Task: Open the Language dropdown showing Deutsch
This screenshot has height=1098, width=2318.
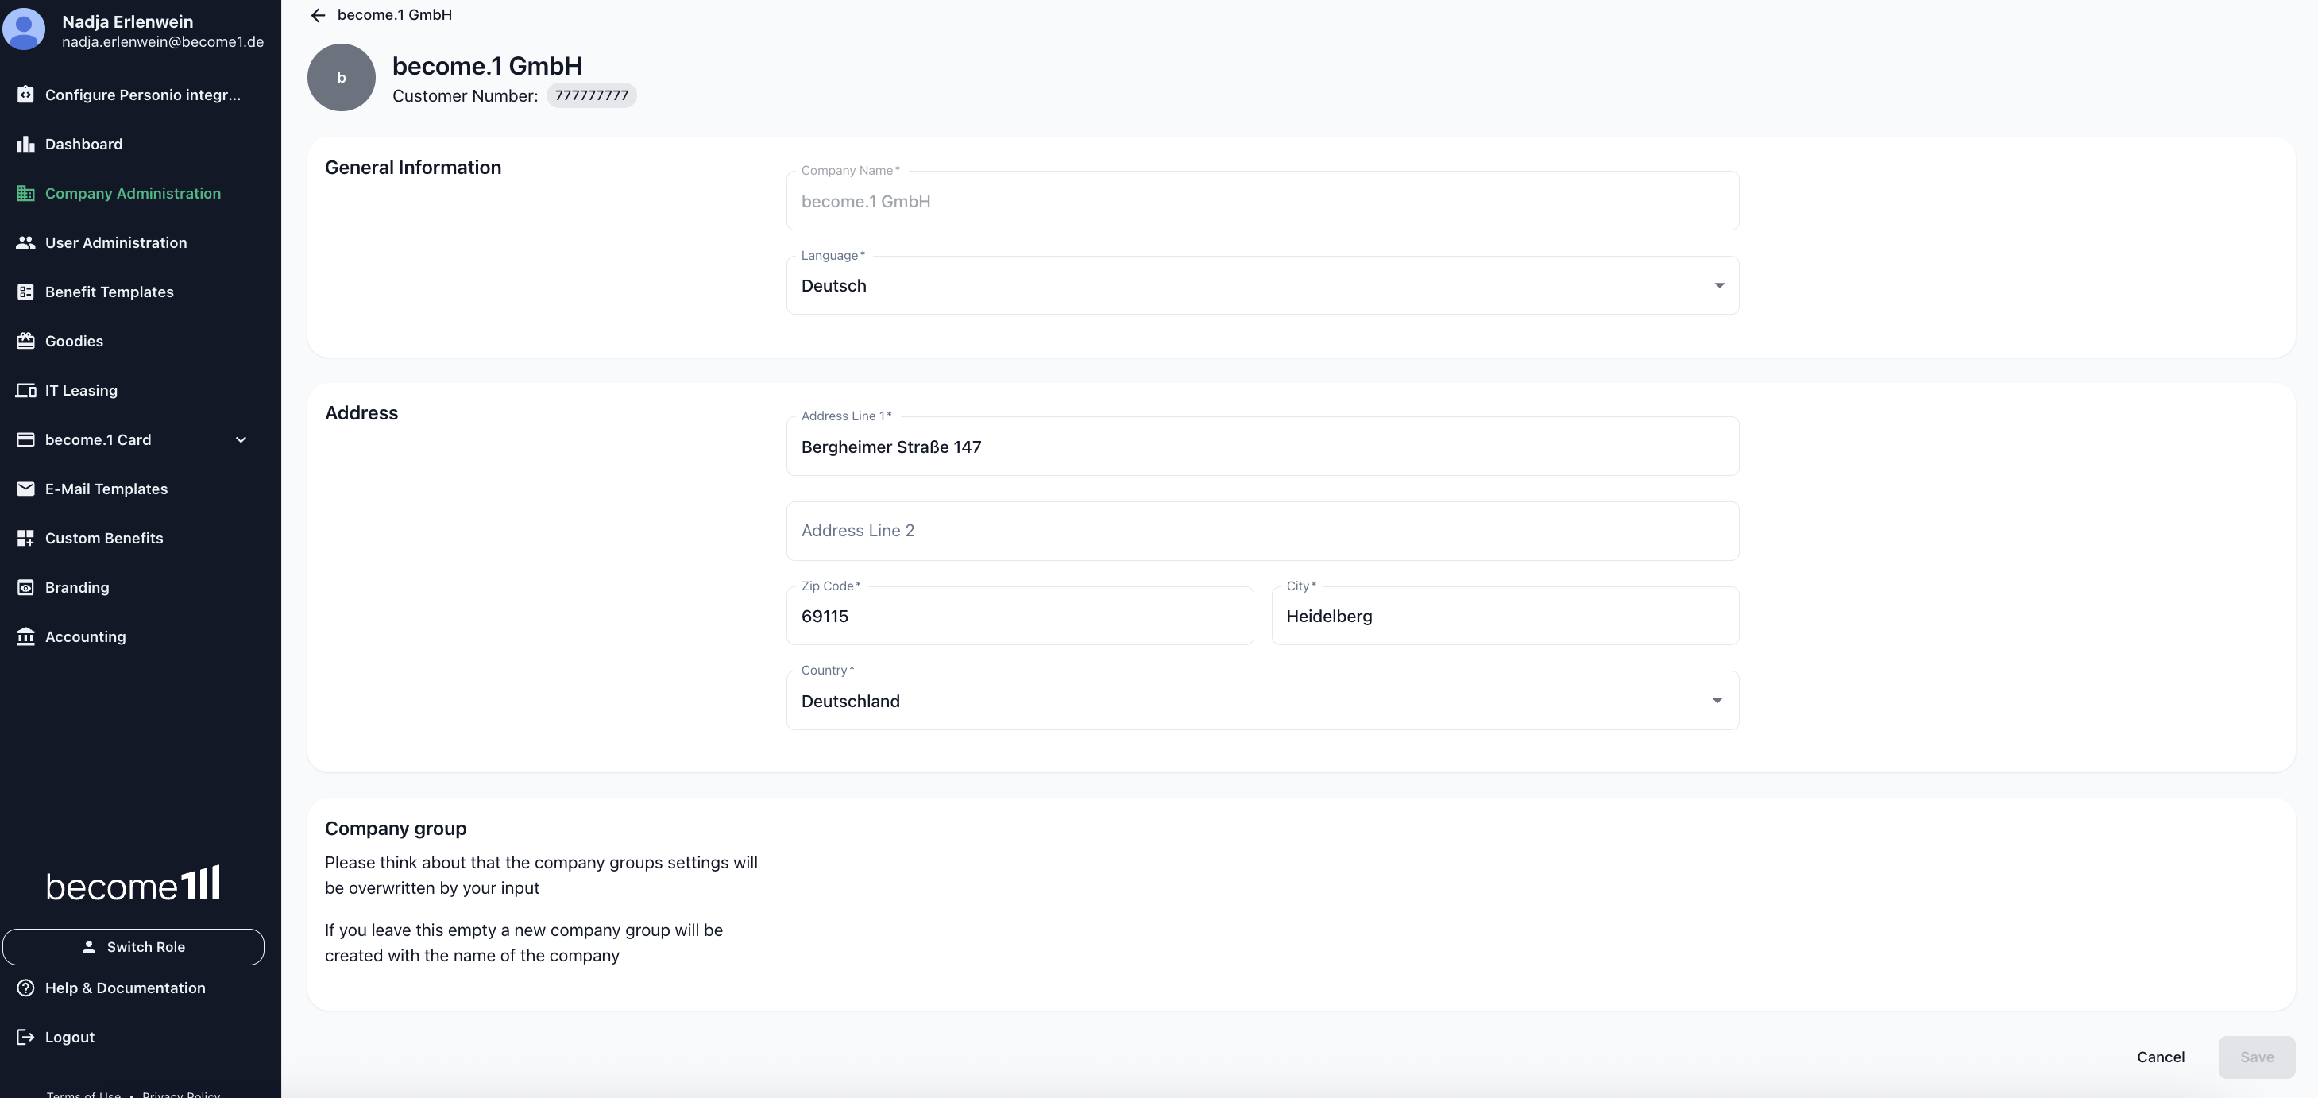Action: pyautogui.click(x=1262, y=285)
